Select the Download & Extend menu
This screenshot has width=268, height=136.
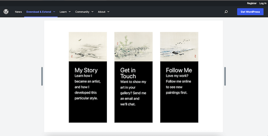[x=39, y=12]
